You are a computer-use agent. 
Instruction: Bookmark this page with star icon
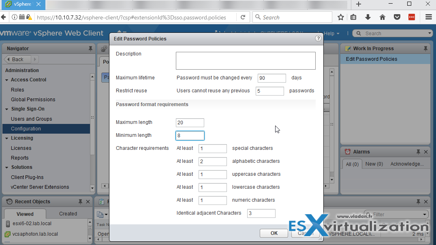(341, 17)
